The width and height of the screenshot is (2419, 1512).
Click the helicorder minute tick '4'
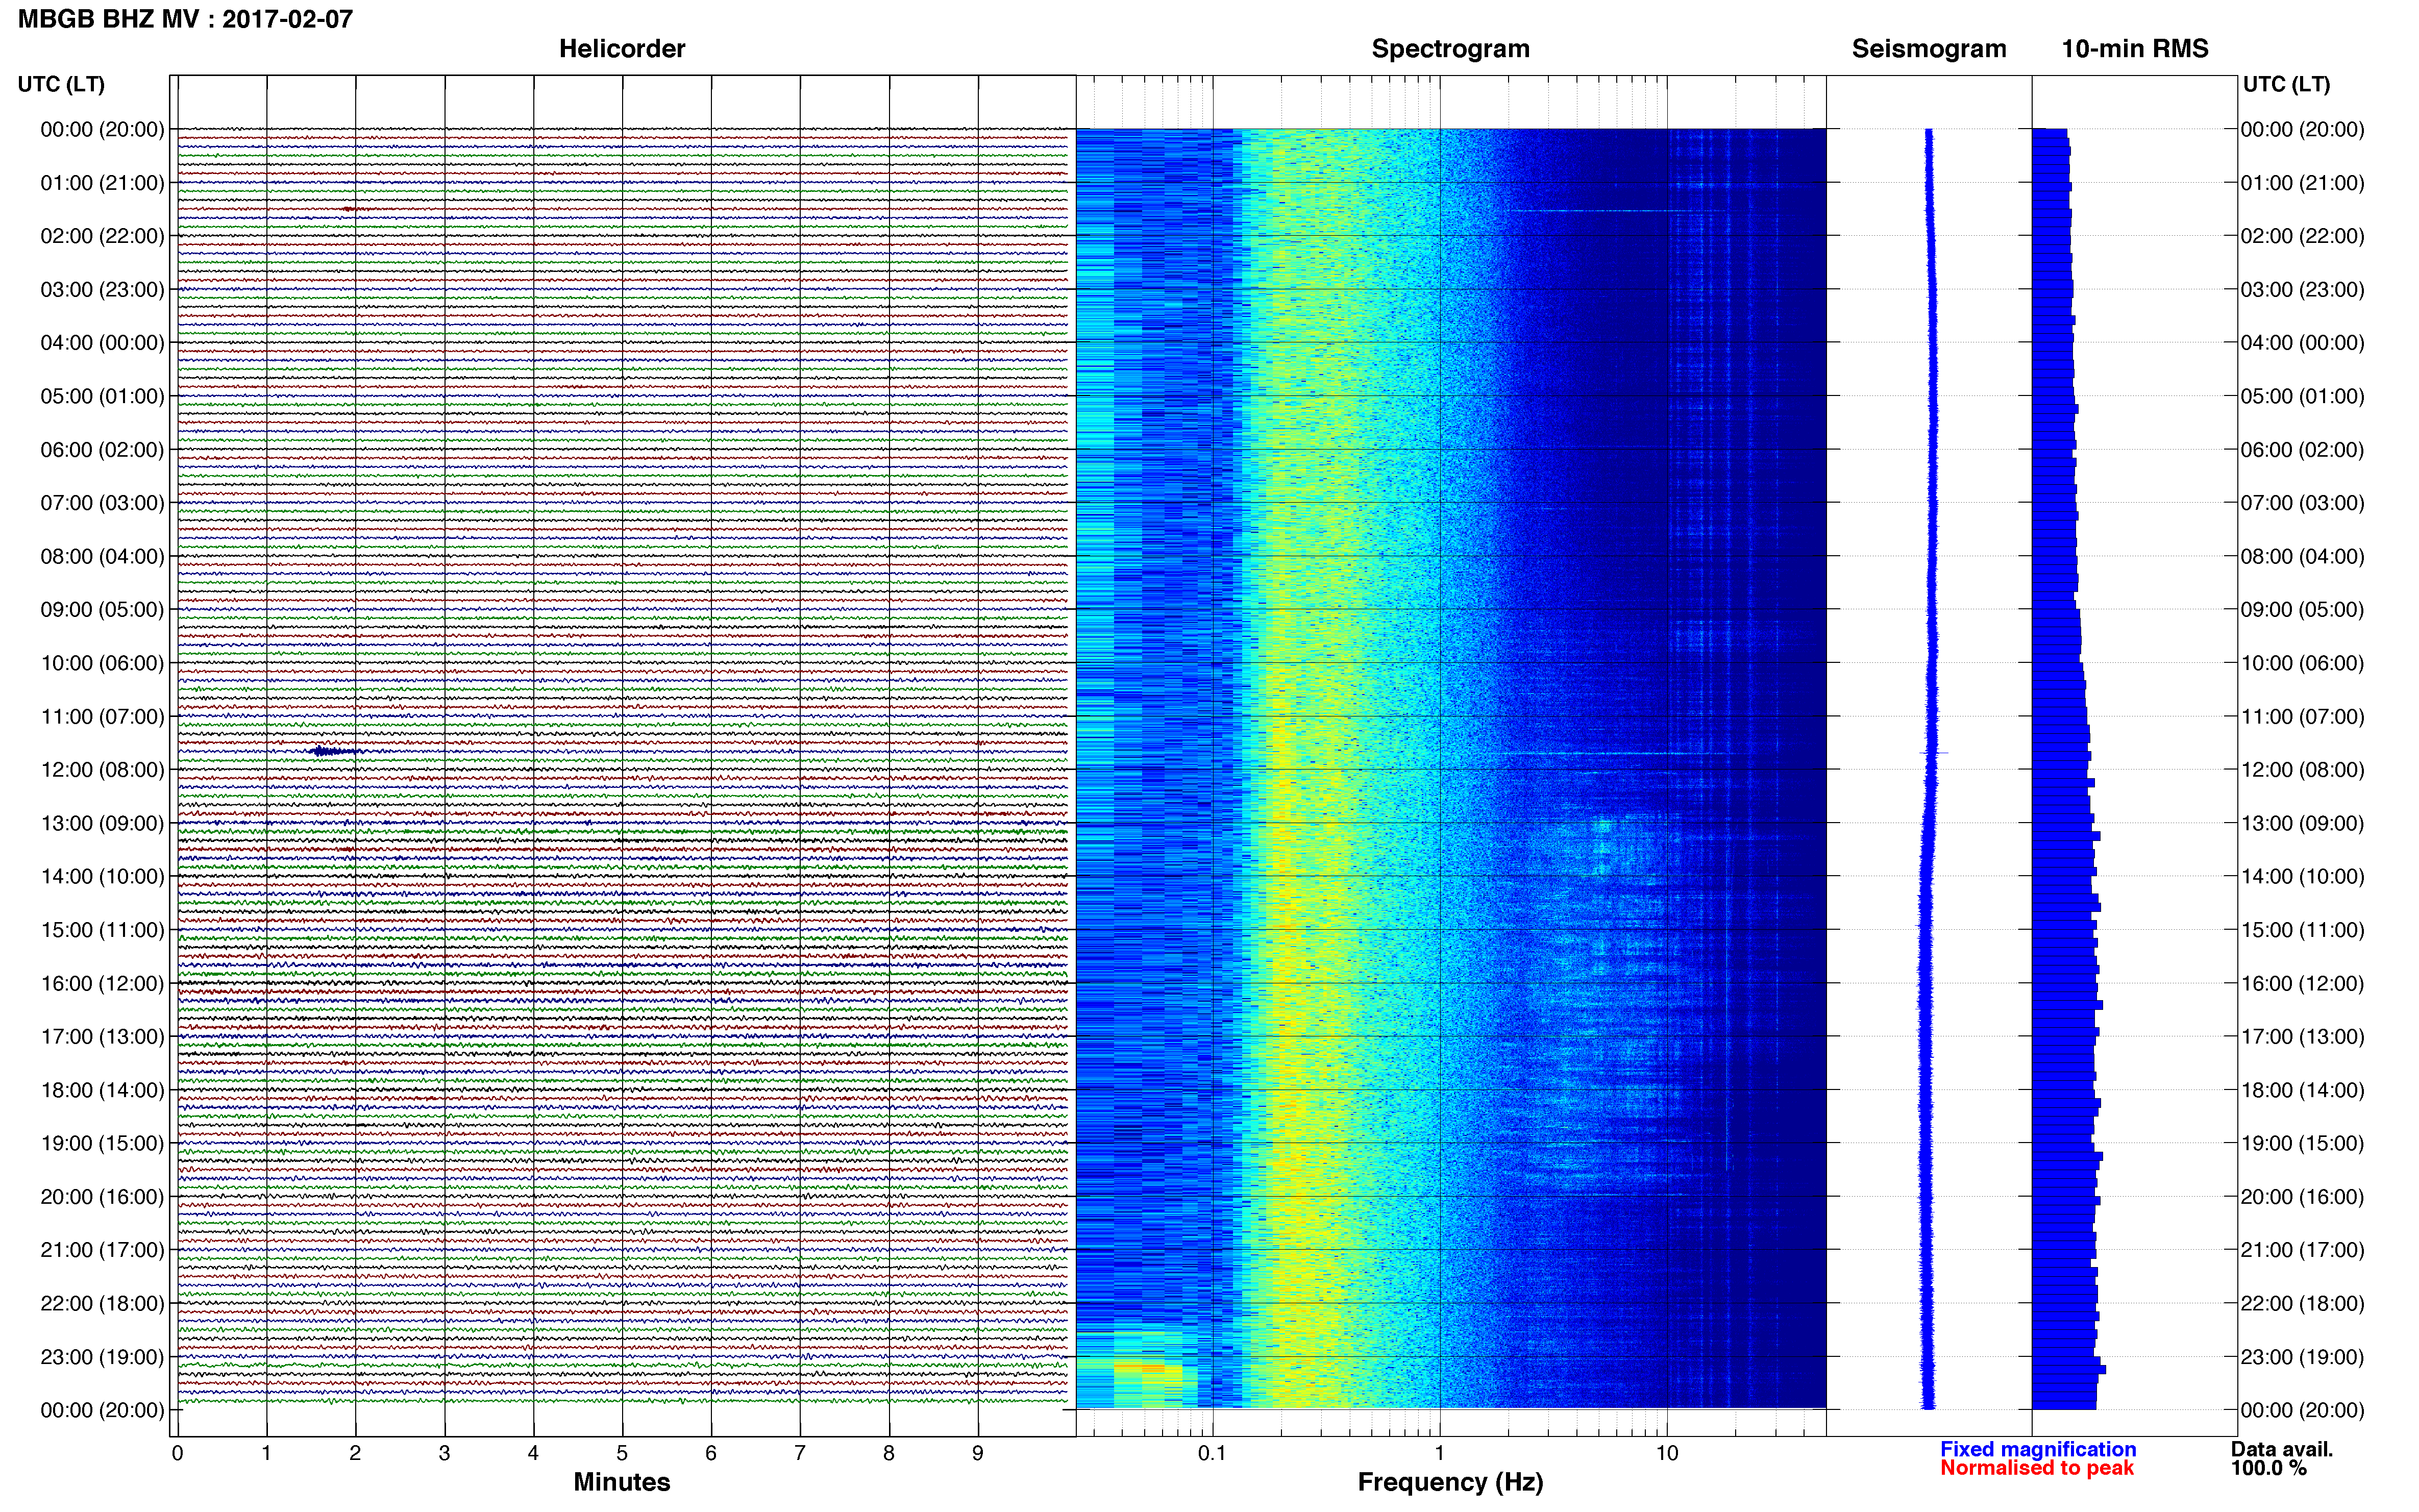point(533,1454)
